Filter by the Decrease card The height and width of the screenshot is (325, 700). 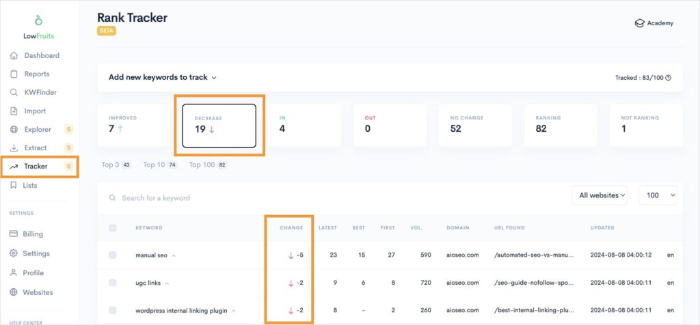(x=219, y=126)
